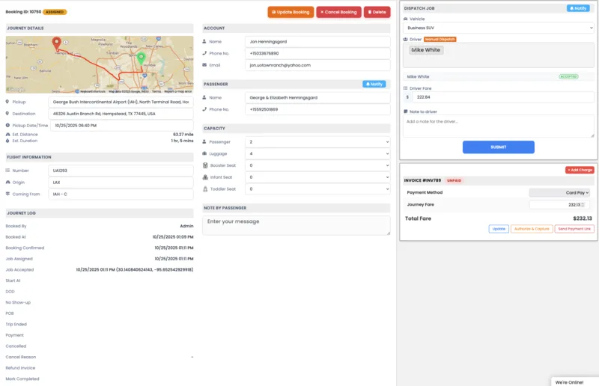Screen dimensions: 599x386
Task: Click the Pickup address field
Action: click(121, 102)
